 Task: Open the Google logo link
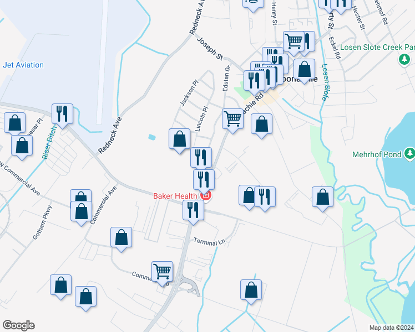tap(18, 325)
